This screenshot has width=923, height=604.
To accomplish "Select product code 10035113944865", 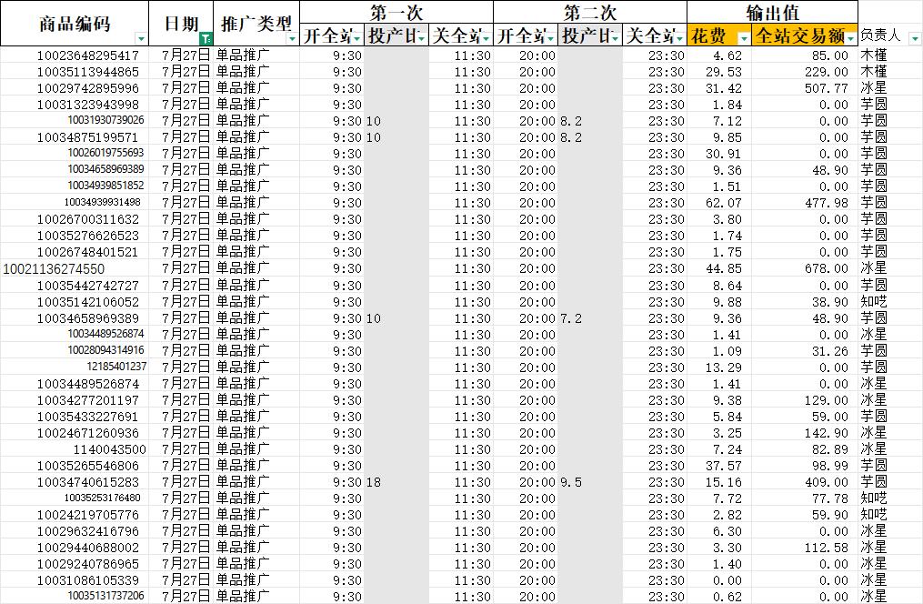I will pos(87,73).
